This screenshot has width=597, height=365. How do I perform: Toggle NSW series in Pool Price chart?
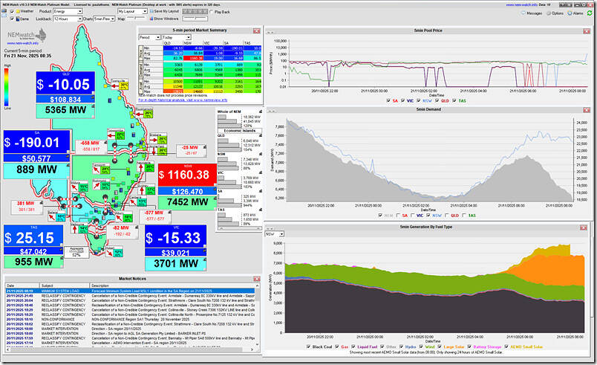[x=419, y=101]
